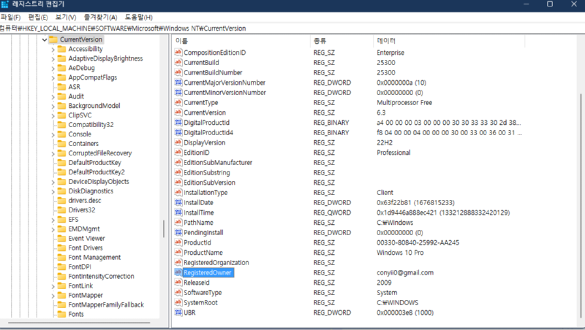Click the Registry Editor app icon in title bar
The height and width of the screenshot is (330, 585).
tap(6, 4)
